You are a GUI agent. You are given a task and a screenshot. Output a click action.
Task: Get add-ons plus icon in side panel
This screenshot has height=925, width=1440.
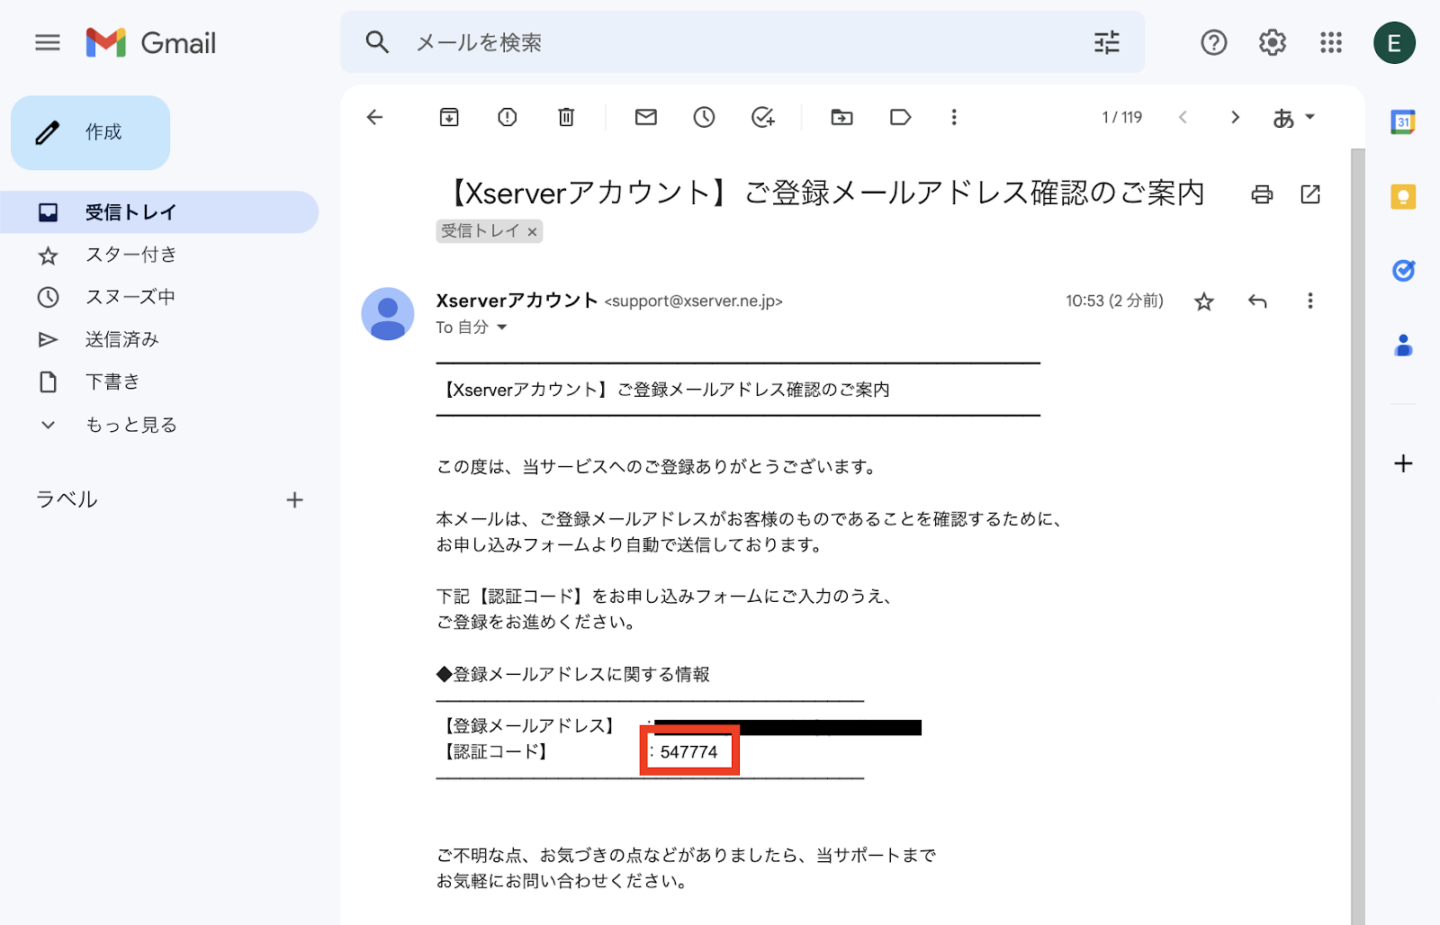click(x=1403, y=463)
